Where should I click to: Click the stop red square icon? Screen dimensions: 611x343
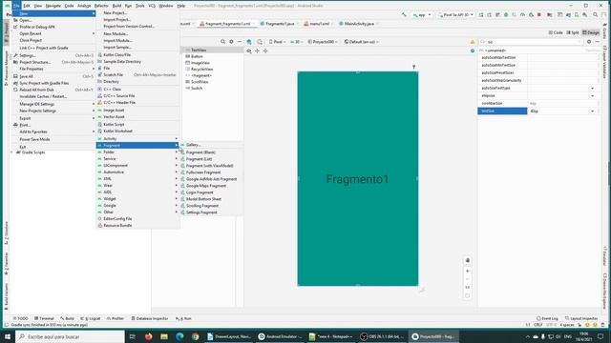click(x=539, y=15)
